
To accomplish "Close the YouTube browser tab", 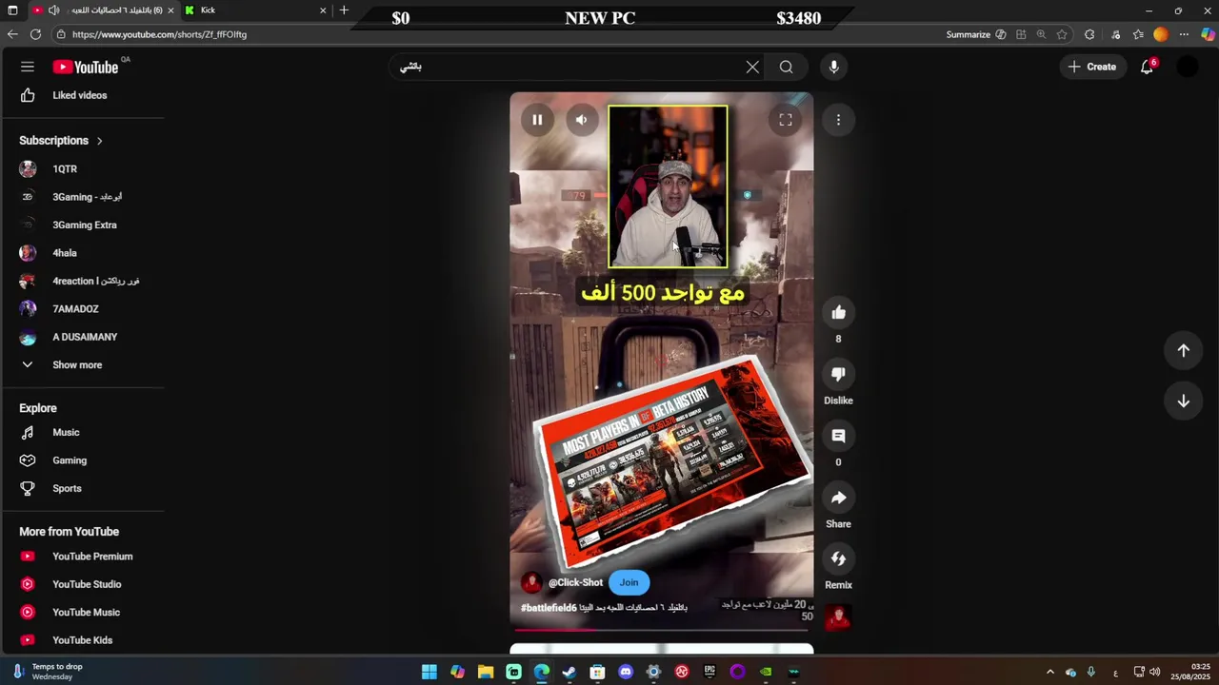I will point(170,10).
